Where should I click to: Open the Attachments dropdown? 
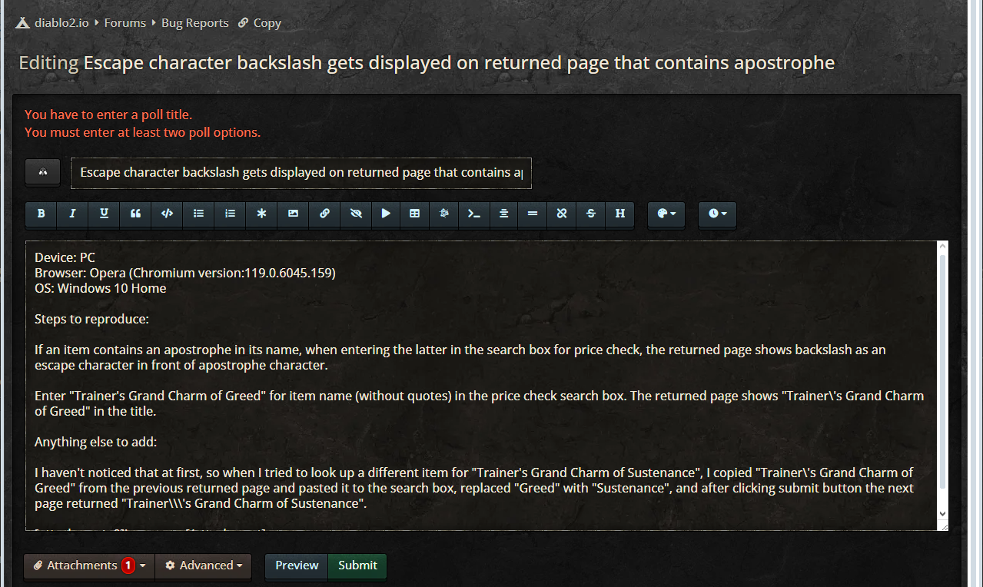(x=89, y=565)
